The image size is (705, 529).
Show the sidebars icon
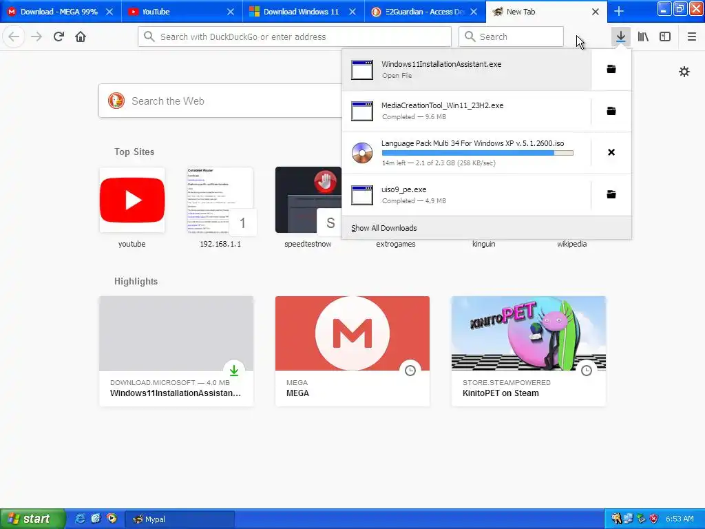[665, 37]
